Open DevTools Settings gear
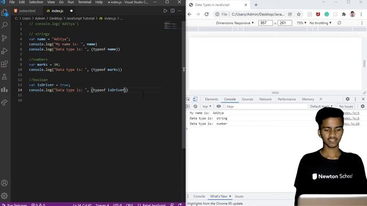367x206 pixels. click(x=348, y=99)
